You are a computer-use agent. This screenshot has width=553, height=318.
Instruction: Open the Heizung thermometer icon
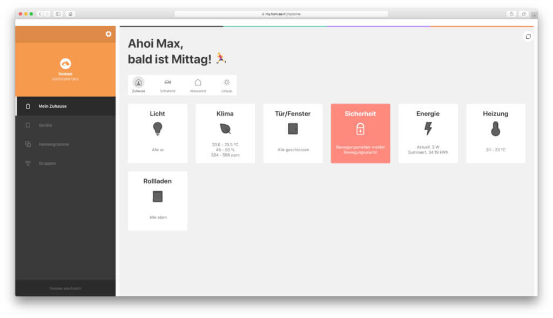click(495, 130)
